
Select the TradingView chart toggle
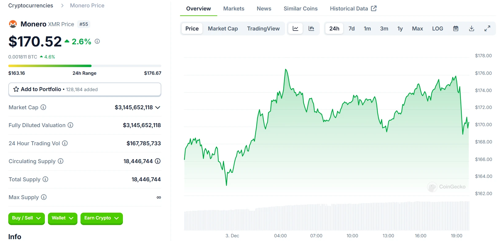[x=263, y=29]
